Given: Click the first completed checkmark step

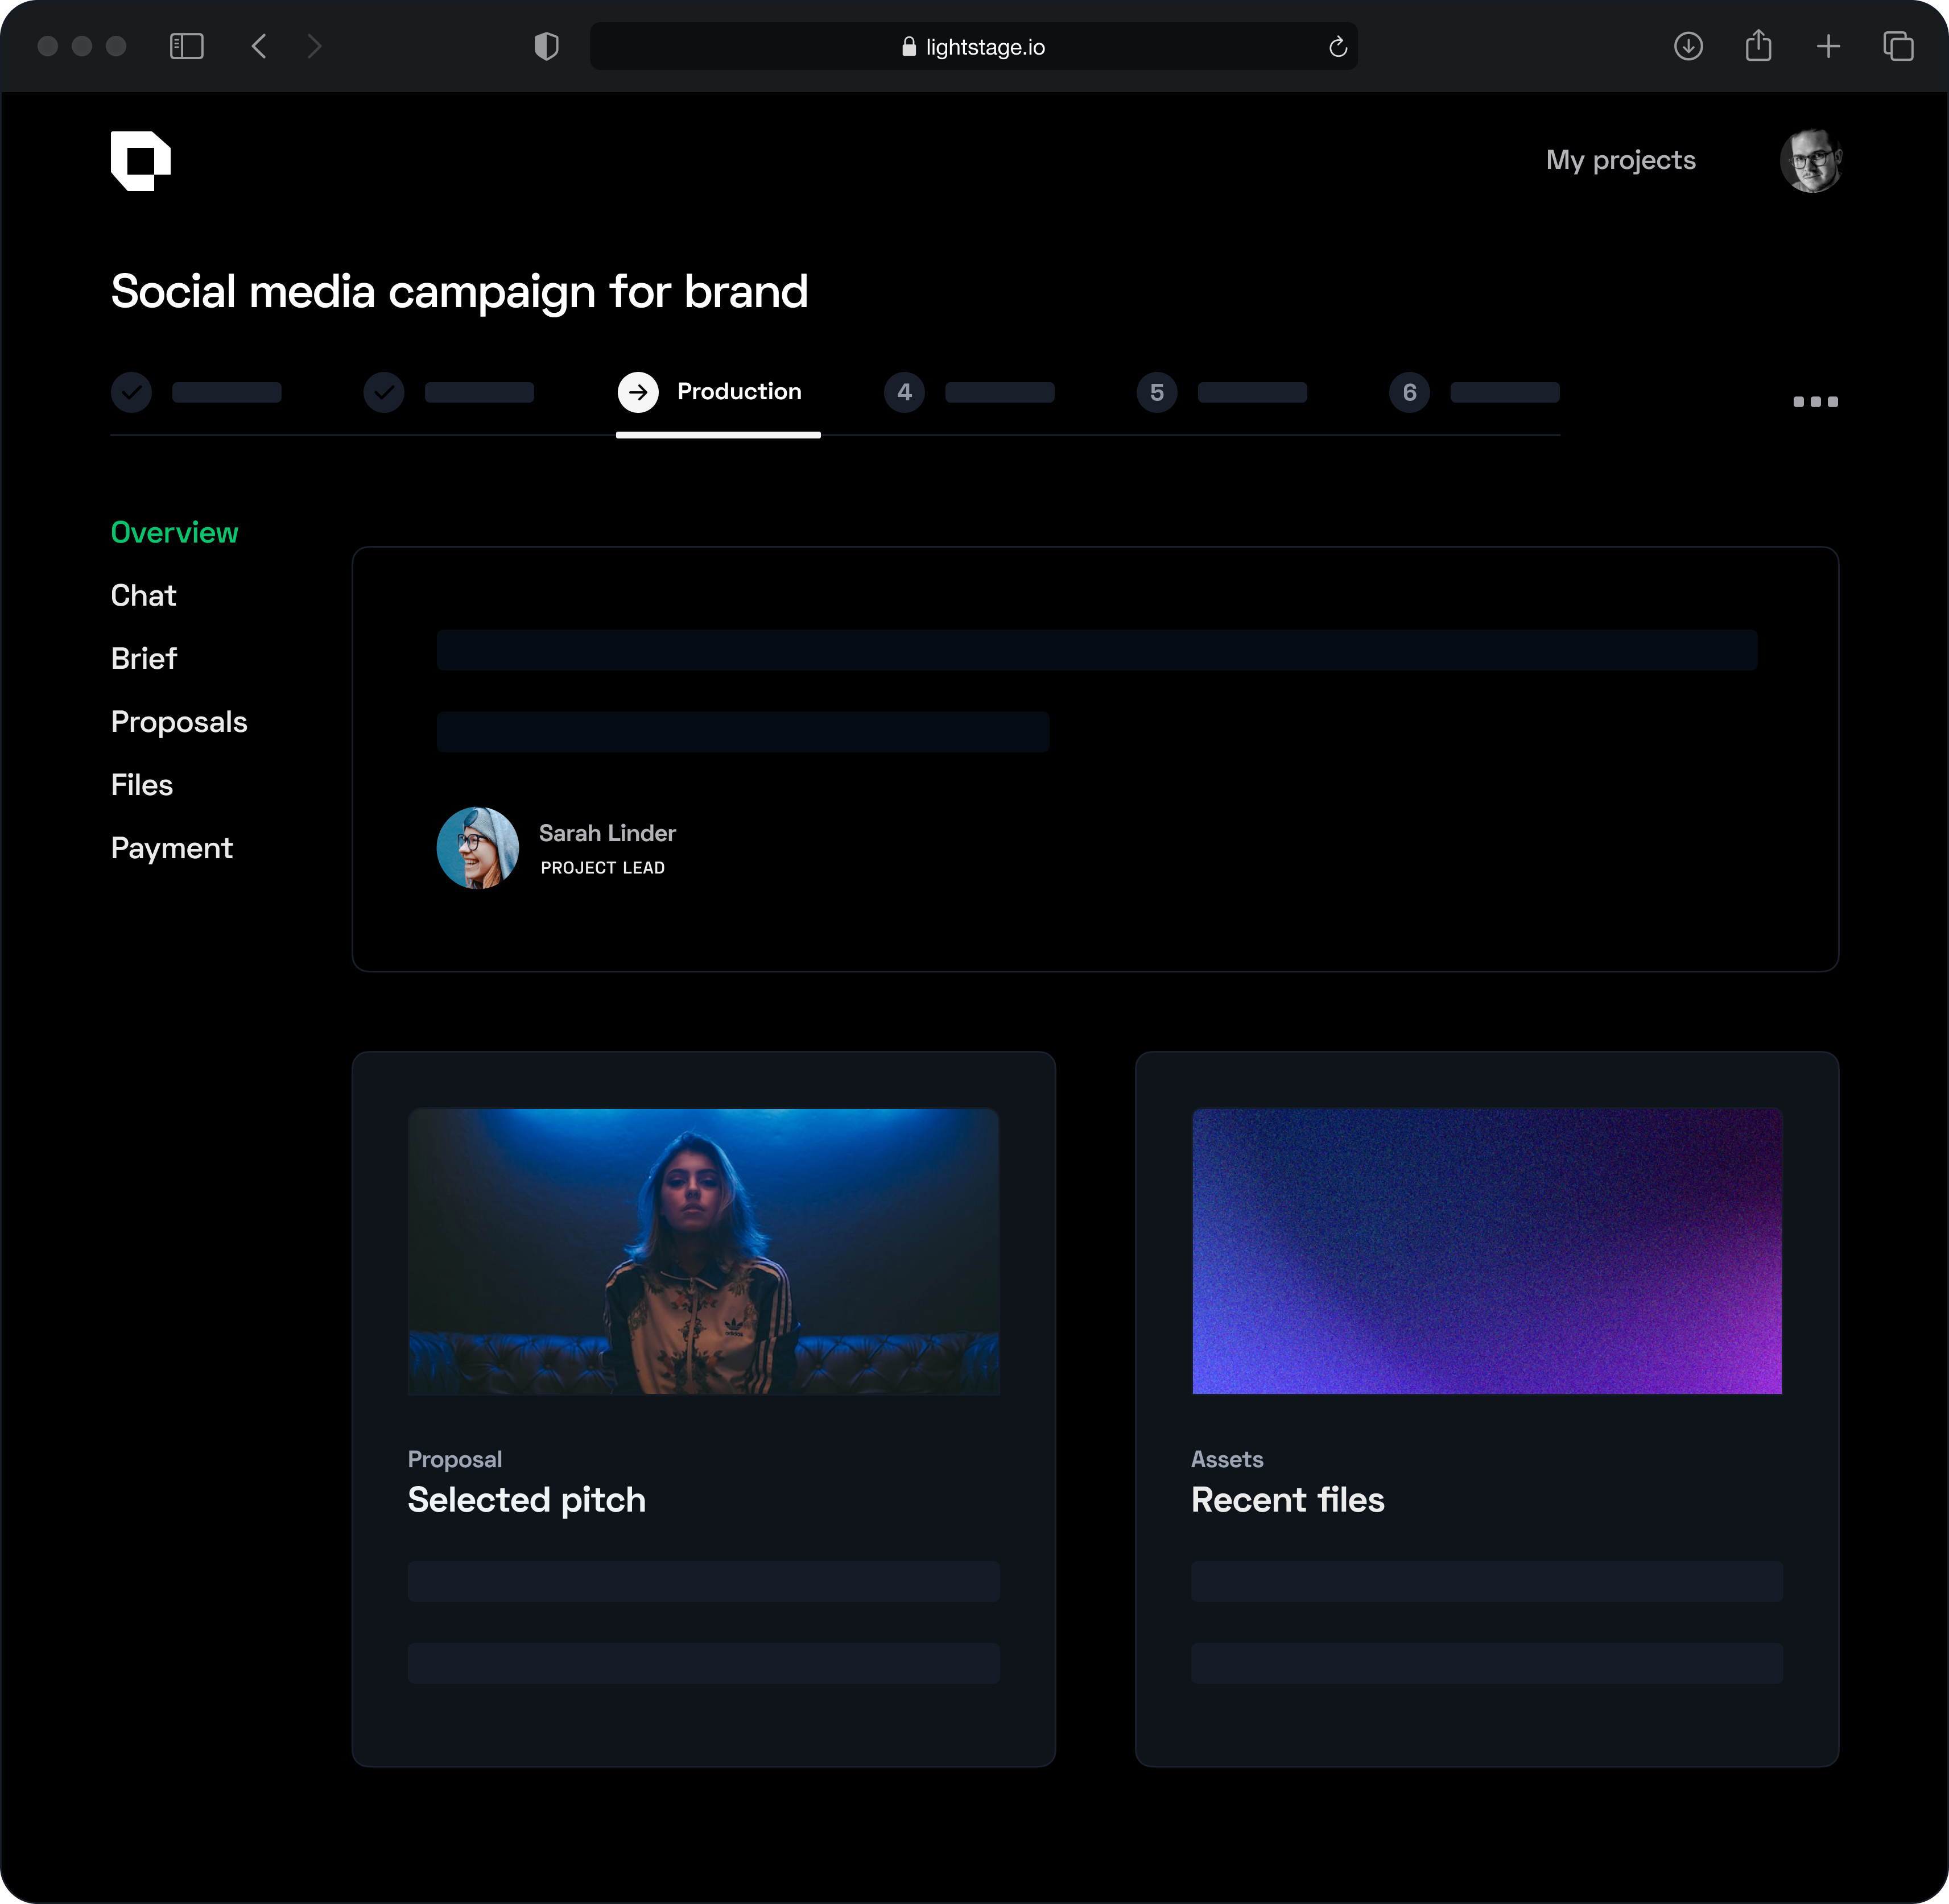Looking at the screenshot, I should point(131,392).
